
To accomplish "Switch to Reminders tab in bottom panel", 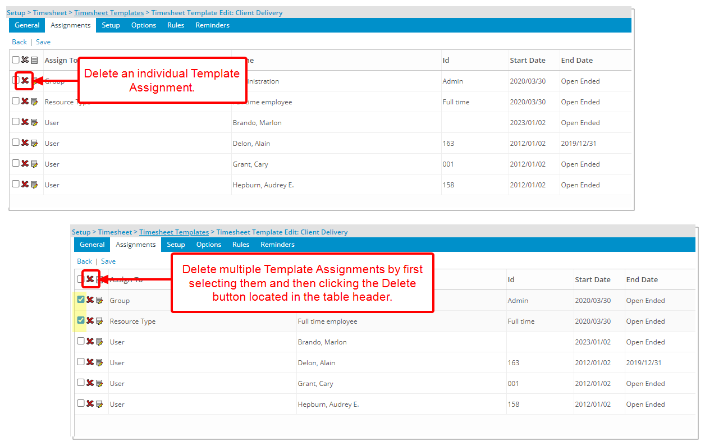I will coord(277,245).
